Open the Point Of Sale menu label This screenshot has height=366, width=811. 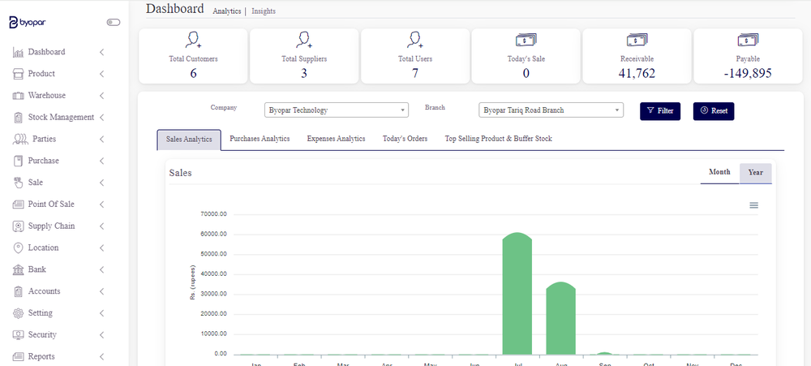tap(51, 205)
